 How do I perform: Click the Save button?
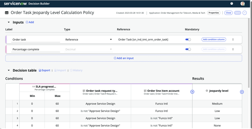click(238, 13)
